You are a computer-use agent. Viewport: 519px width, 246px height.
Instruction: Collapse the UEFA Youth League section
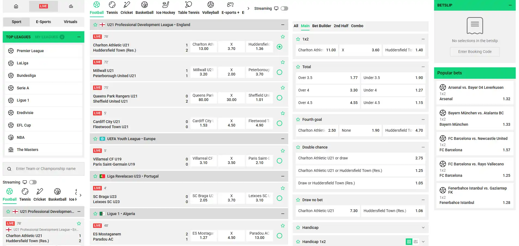coord(283,139)
